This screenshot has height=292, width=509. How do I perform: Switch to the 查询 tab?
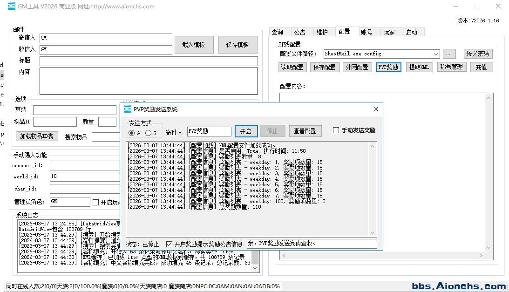coord(278,32)
